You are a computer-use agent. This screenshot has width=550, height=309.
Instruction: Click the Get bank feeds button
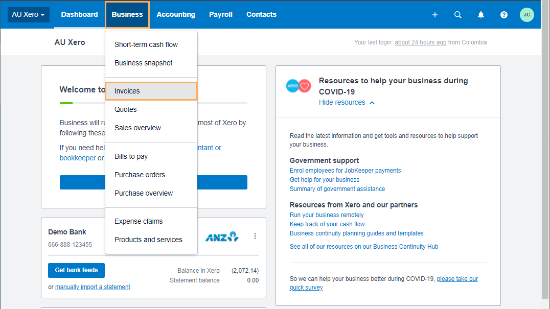76,270
